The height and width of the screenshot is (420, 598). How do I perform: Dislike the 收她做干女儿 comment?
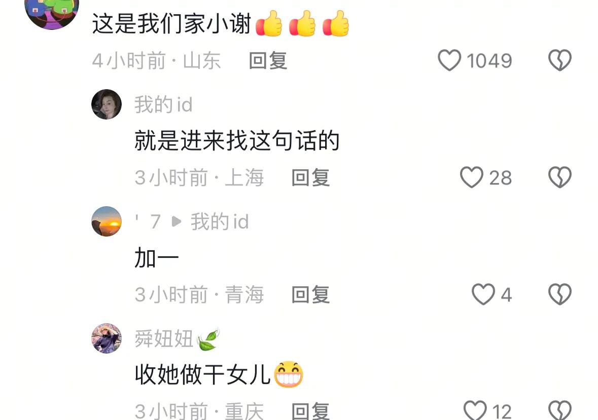coord(559,410)
